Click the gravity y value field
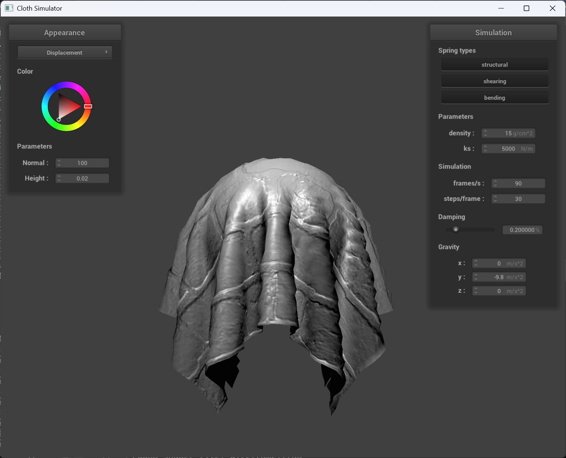The height and width of the screenshot is (458, 566). [x=499, y=277]
